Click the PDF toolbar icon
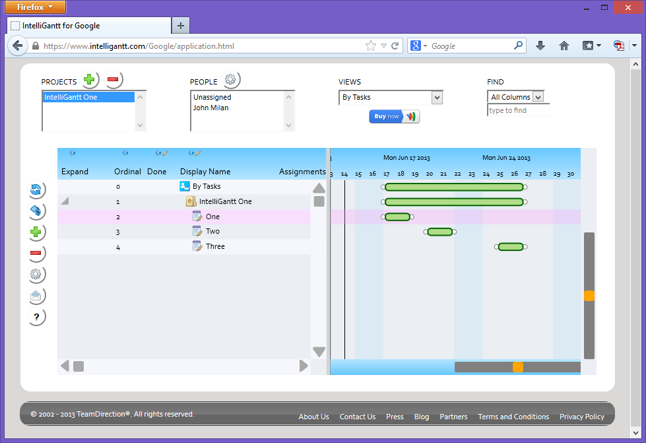The height and width of the screenshot is (443, 646). click(x=619, y=46)
